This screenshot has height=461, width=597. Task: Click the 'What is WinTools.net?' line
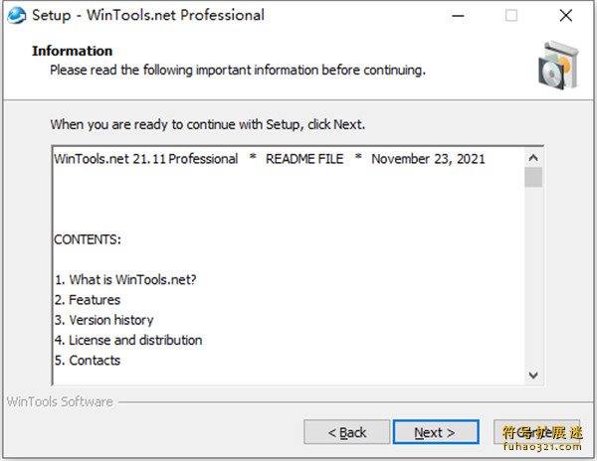125,280
